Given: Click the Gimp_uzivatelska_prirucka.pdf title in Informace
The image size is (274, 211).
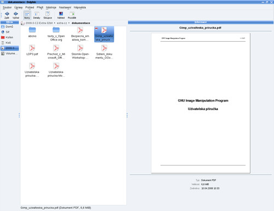Looking at the screenshot, I should click(x=200, y=28).
